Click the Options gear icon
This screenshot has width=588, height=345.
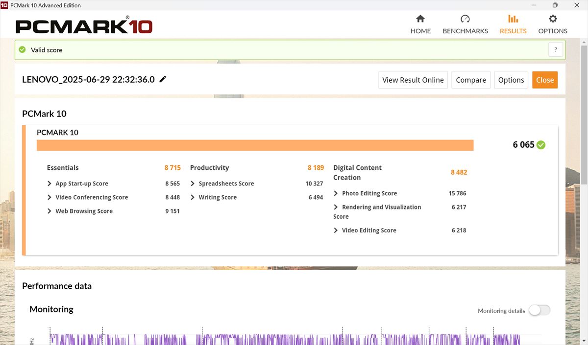point(553,19)
